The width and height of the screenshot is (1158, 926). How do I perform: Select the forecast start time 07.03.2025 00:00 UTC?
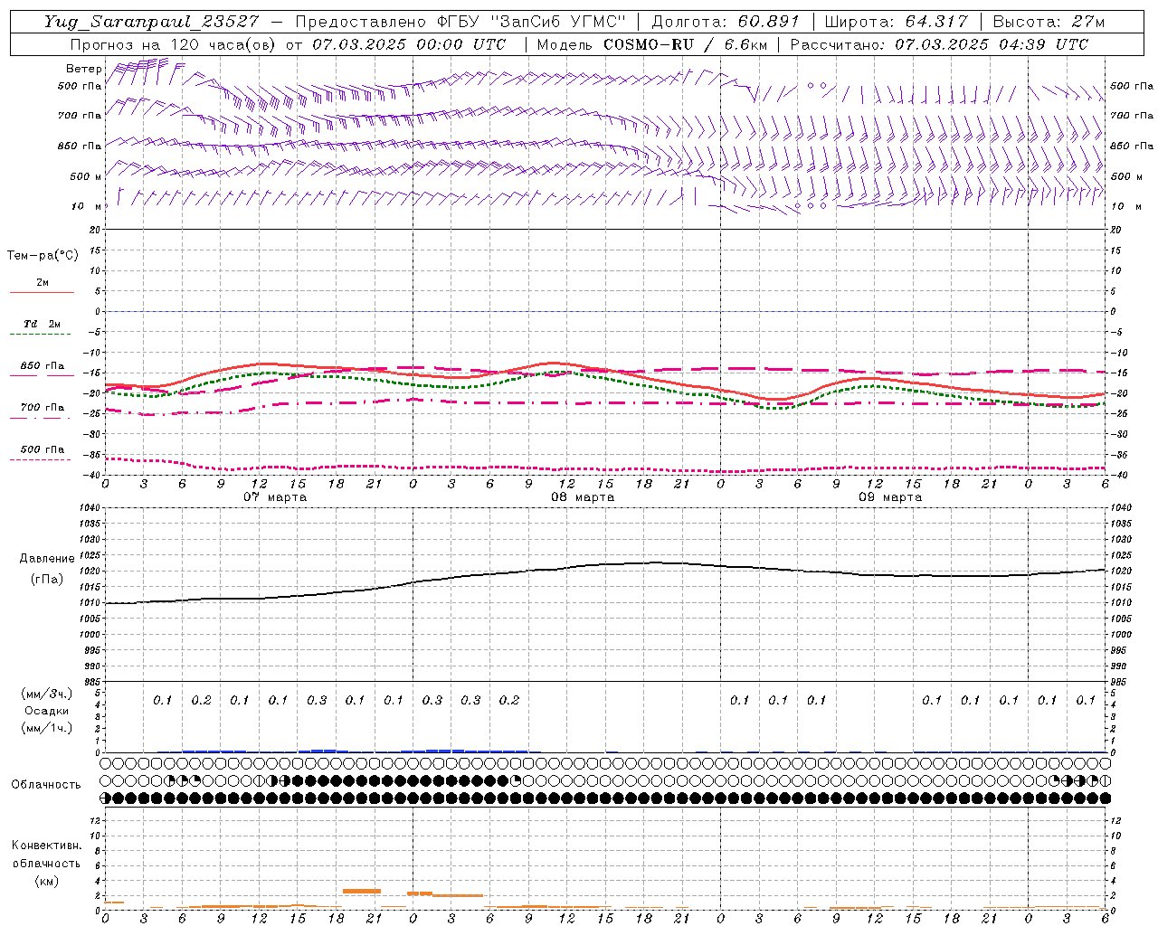click(409, 44)
